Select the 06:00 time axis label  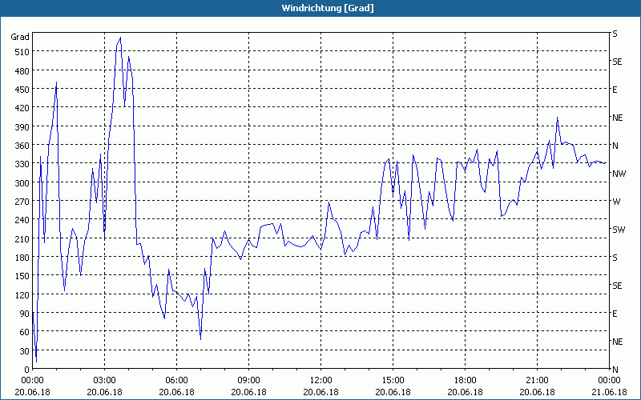pos(176,381)
